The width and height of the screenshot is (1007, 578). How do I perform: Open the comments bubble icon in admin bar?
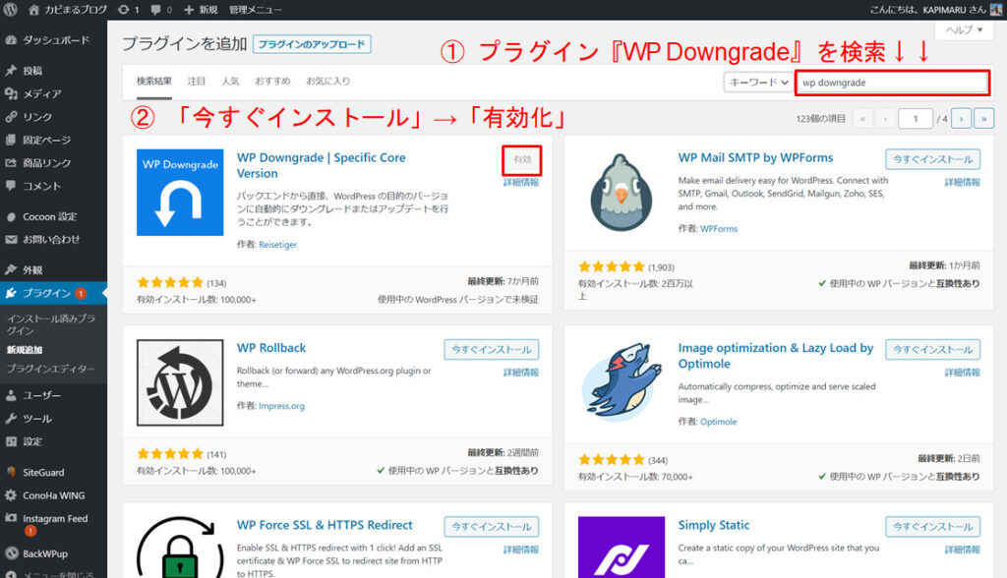155,10
